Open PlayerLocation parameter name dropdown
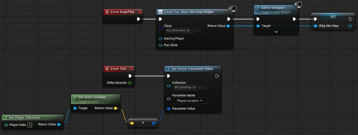The height and width of the screenshot is (135, 358). 190,101
